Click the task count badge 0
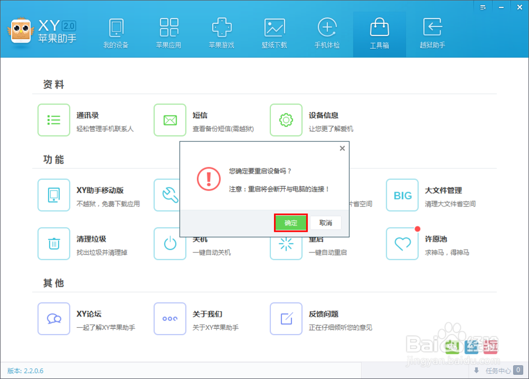The height and width of the screenshot is (379, 529). [518, 370]
